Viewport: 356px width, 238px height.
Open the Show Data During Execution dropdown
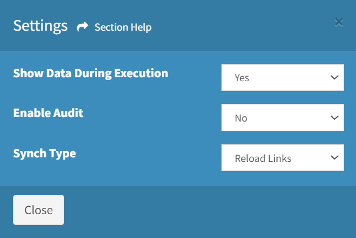point(283,78)
